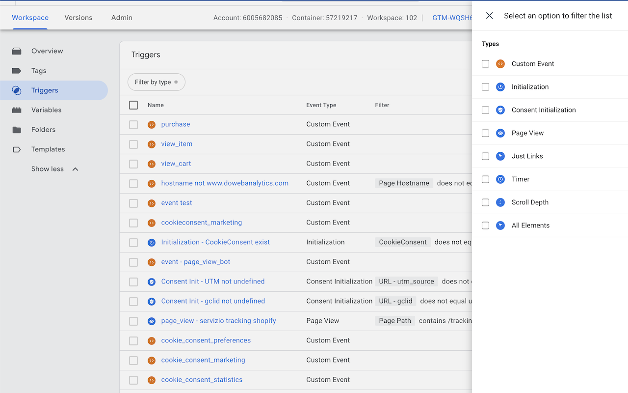
Task: Click the Initialization power icon in filter panel
Action: [x=500, y=87]
